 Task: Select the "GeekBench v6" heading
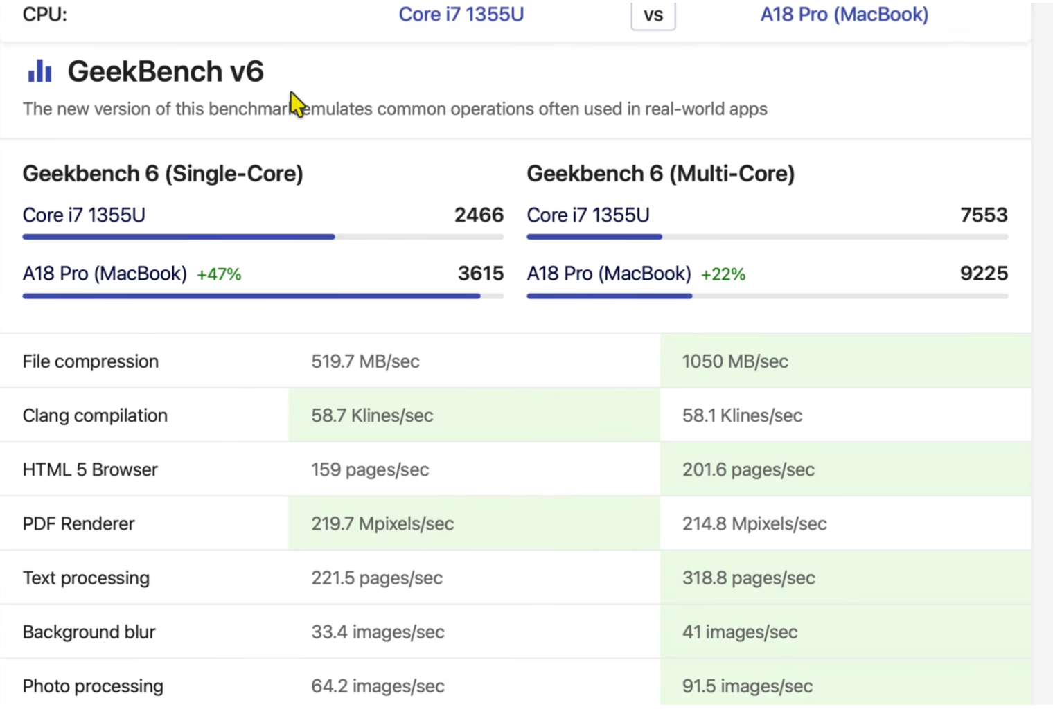tap(166, 71)
